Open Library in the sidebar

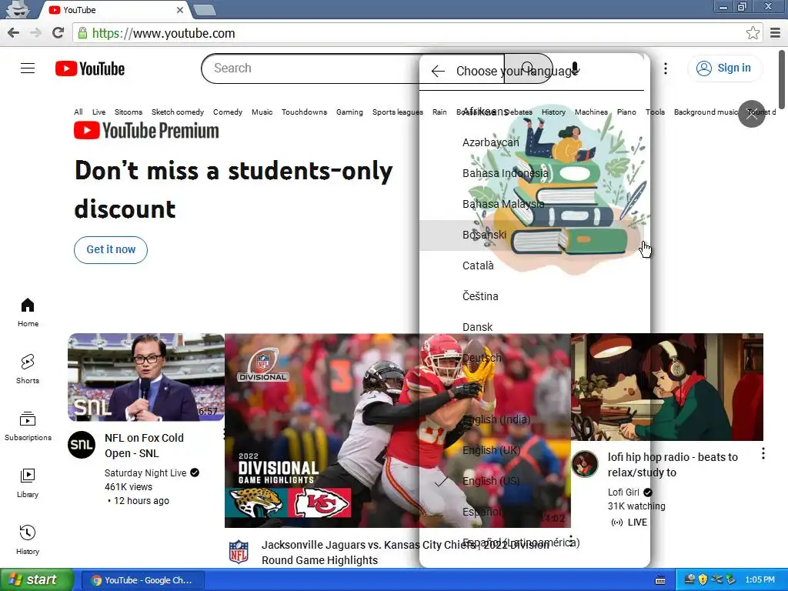28,483
